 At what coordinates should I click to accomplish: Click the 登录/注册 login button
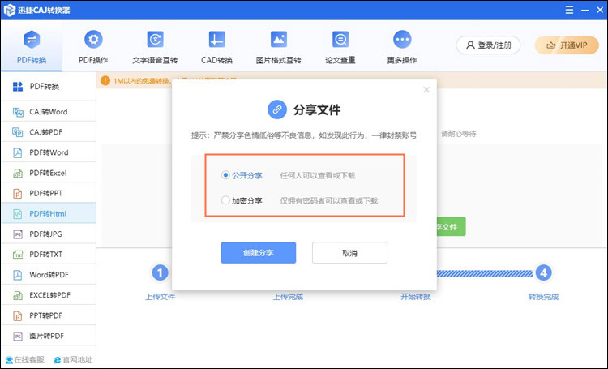pos(488,45)
